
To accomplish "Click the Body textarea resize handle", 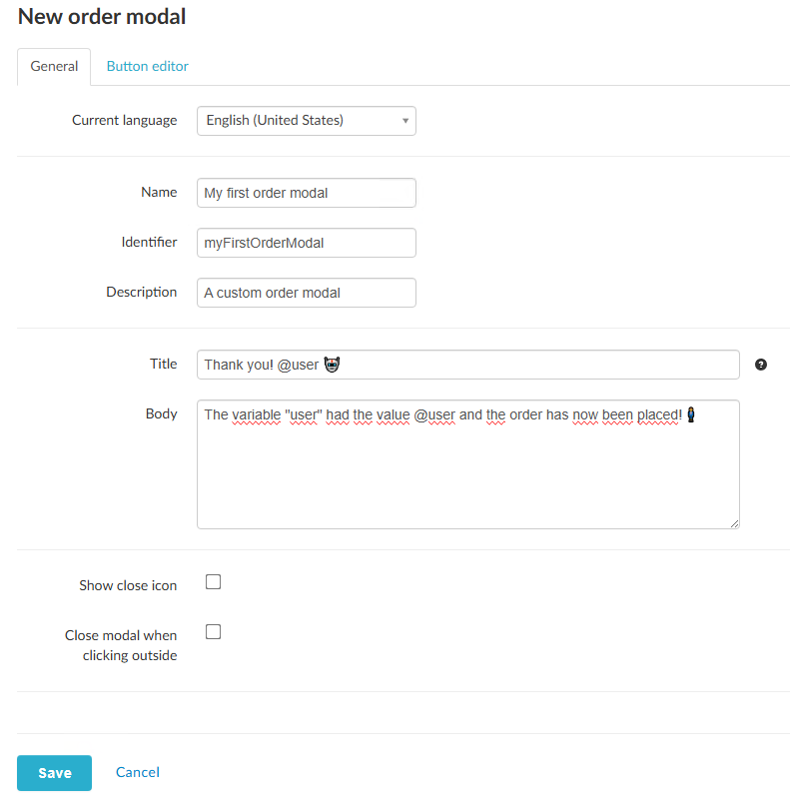I will pyautogui.click(x=734, y=523).
